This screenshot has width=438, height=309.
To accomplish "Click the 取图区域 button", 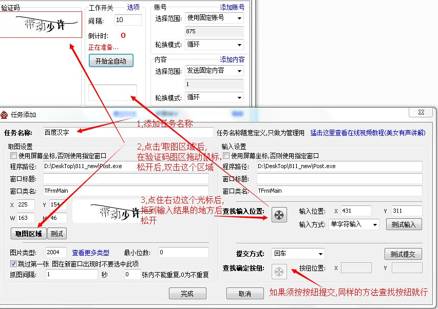I will pyautogui.click(x=28, y=234).
